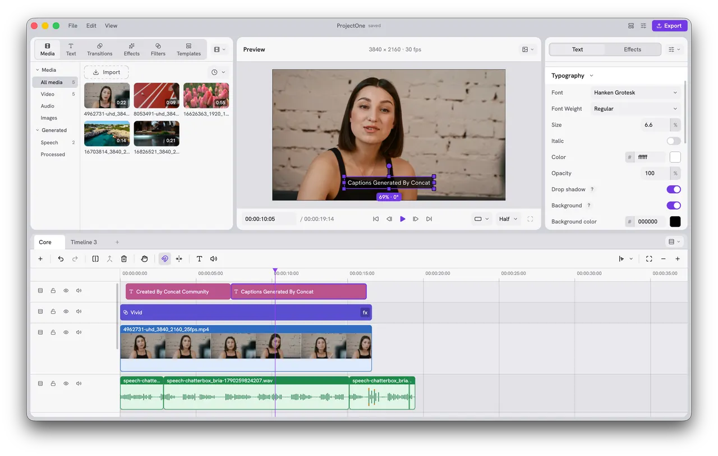718x456 pixels.
Task: Hide the Vivid filter track
Action: [66, 311]
